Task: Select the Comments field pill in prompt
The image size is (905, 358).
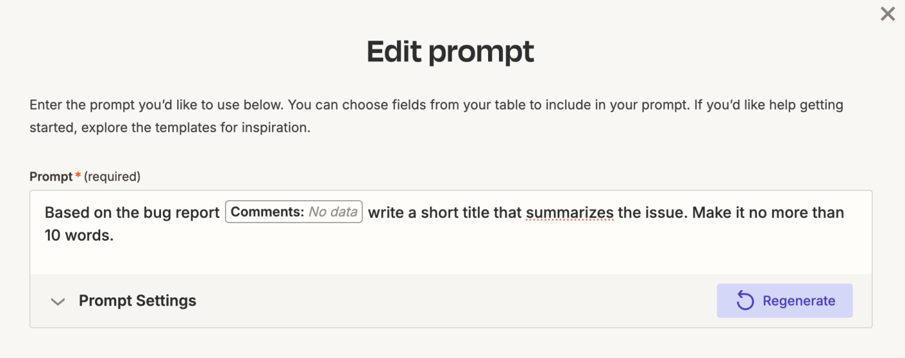Action: 267,212
